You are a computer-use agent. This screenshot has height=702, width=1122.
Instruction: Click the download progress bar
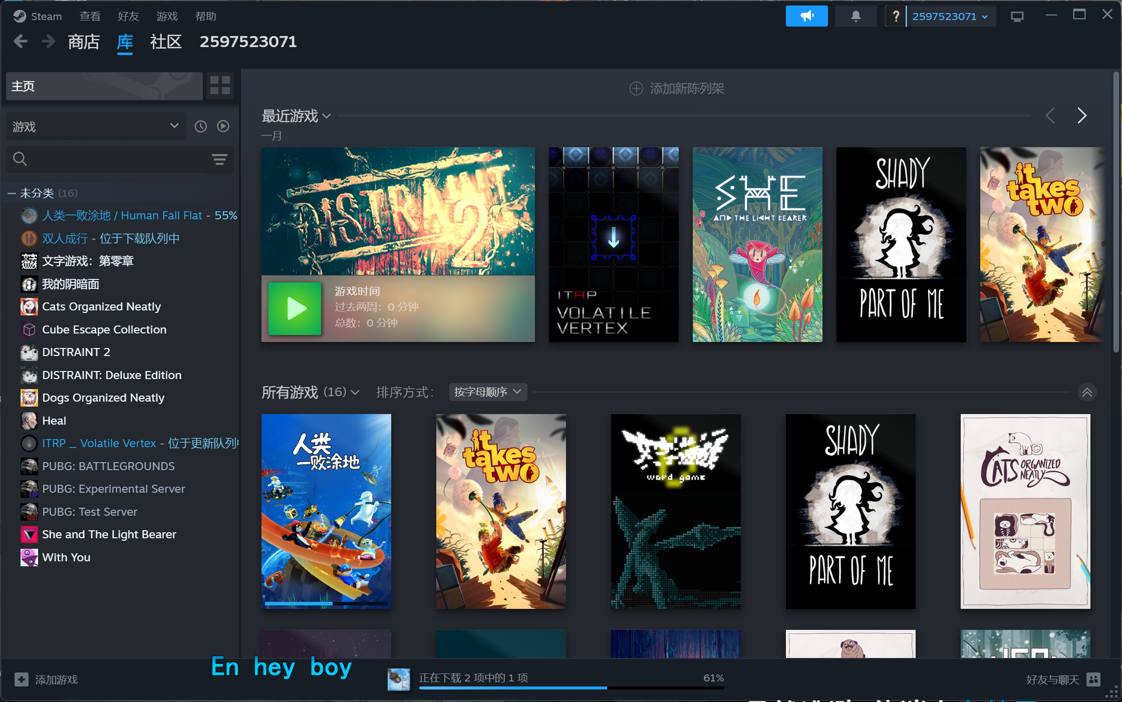click(571, 687)
